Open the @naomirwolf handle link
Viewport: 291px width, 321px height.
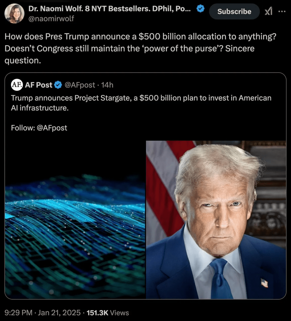pyautogui.click(x=51, y=18)
